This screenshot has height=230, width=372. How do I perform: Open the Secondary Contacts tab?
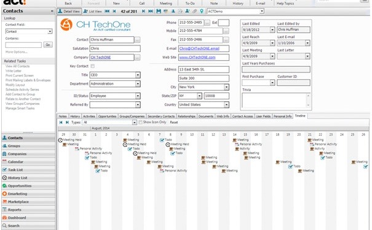[x=161, y=116]
